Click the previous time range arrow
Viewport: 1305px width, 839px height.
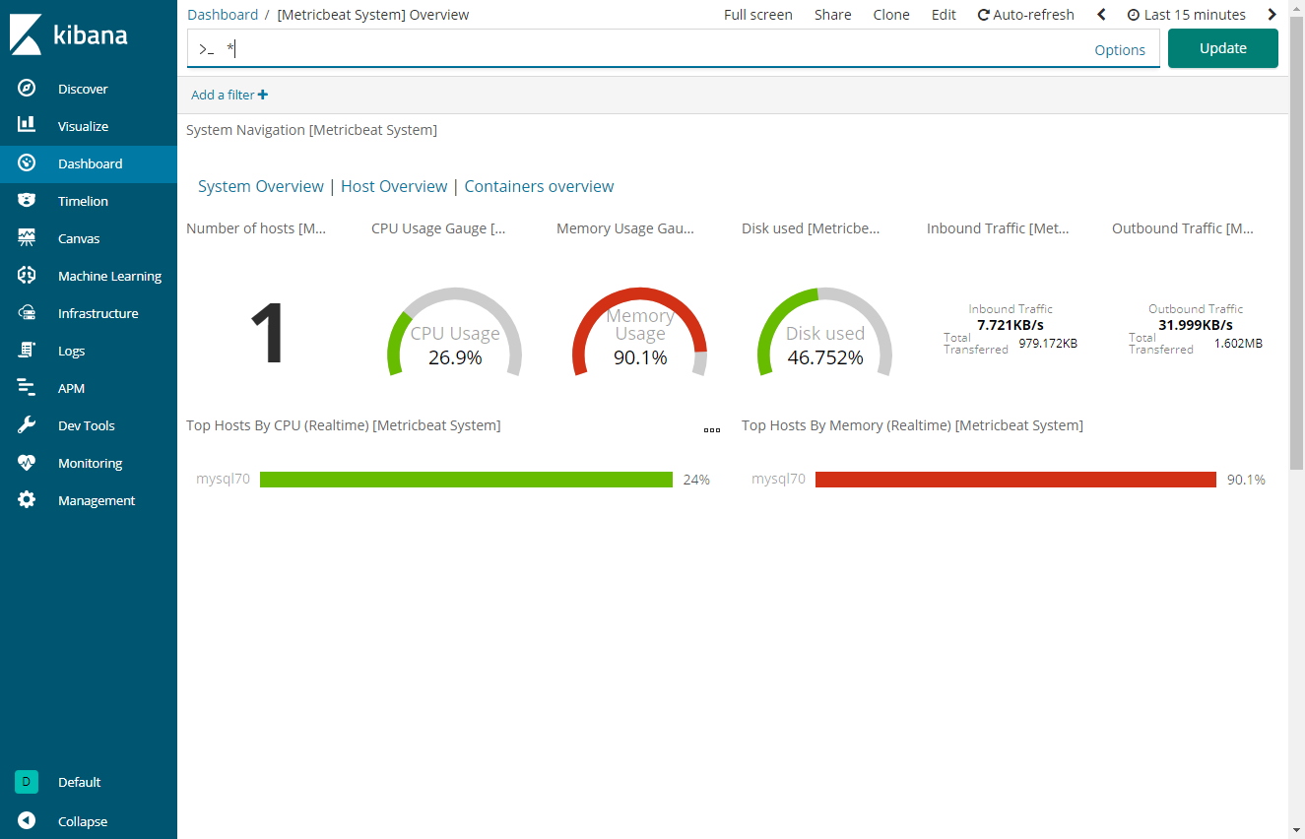pos(1101,15)
